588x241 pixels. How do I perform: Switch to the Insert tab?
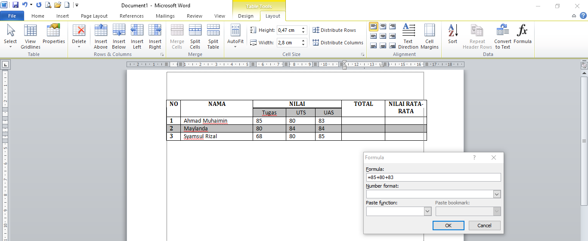pyautogui.click(x=62, y=16)
